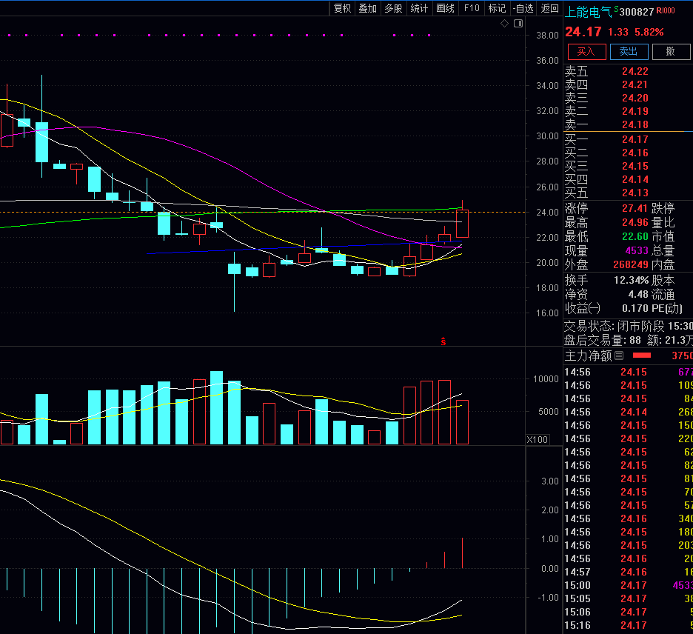This screenshot has width=693, height=634.
Task: Click the 16.00 price axis label
Action: click(547, 313)
